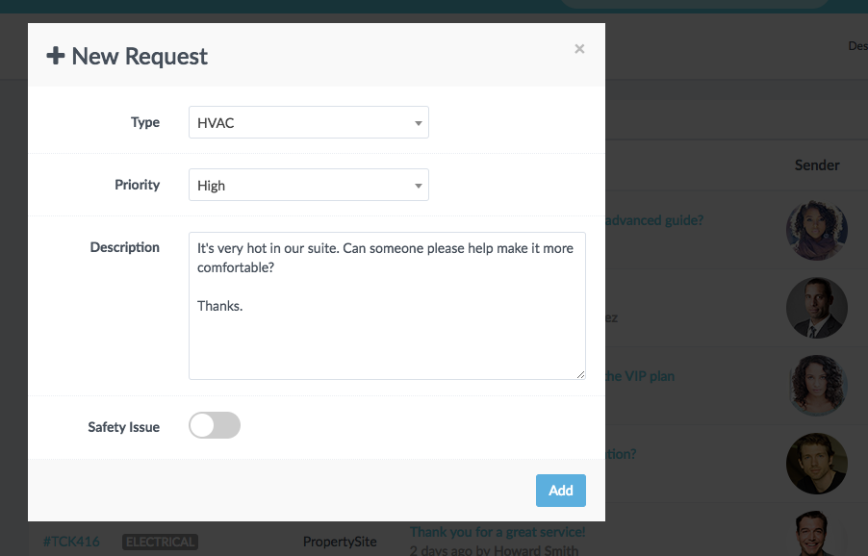
Task: Click the Type dropdown arrow
Action: (419, 123)
